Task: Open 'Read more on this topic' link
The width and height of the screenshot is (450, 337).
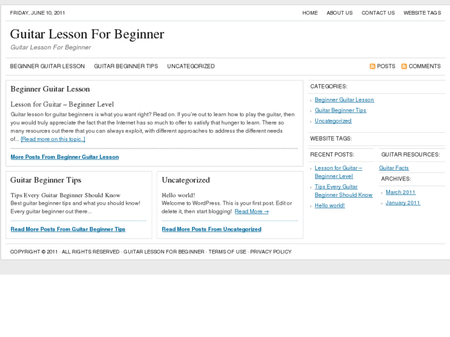Action: coord(53,139)
